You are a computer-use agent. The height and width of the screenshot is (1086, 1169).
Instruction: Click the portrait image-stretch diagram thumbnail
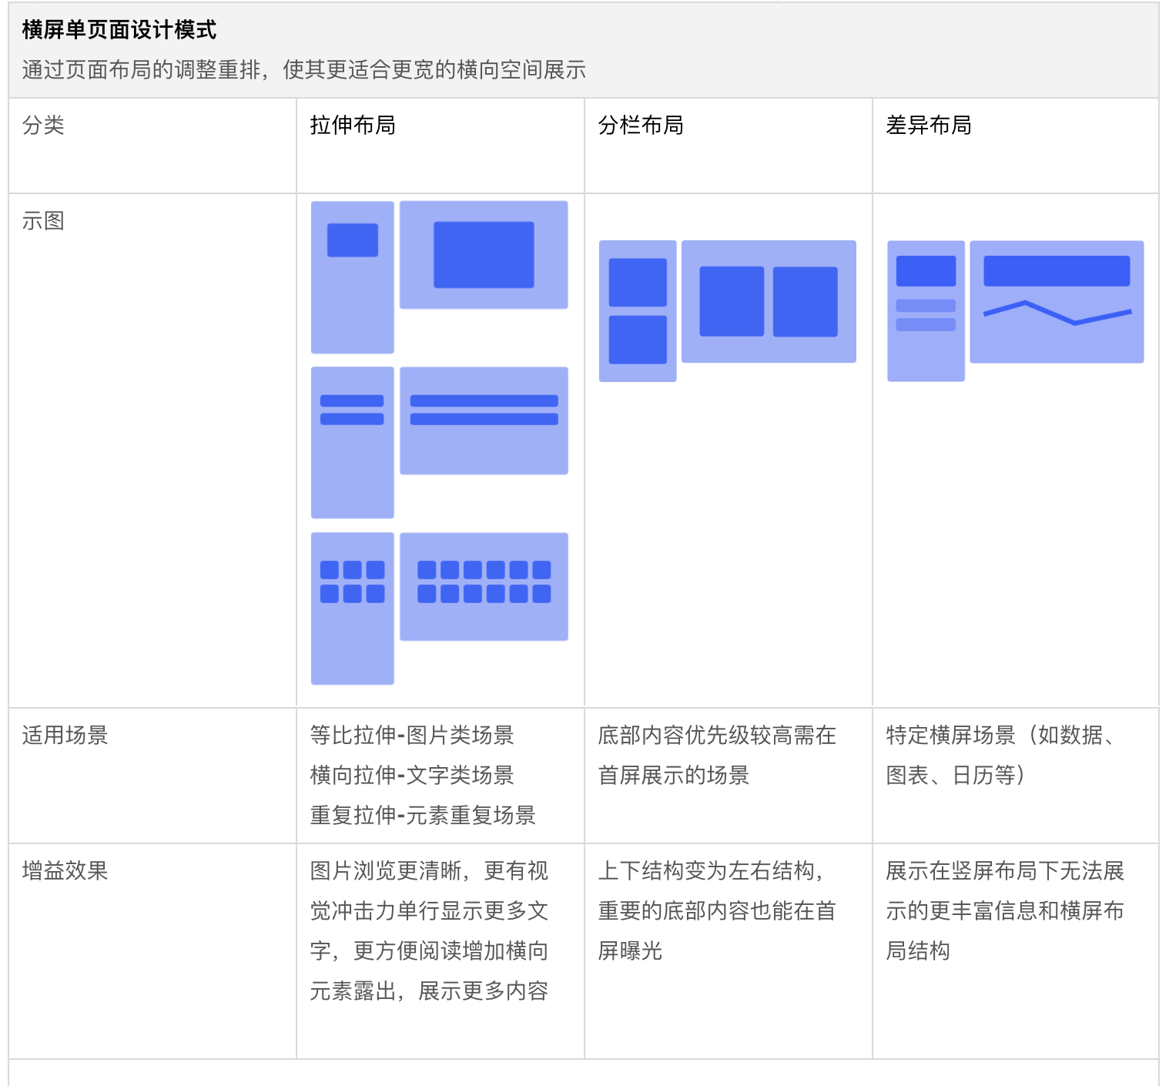353,277
